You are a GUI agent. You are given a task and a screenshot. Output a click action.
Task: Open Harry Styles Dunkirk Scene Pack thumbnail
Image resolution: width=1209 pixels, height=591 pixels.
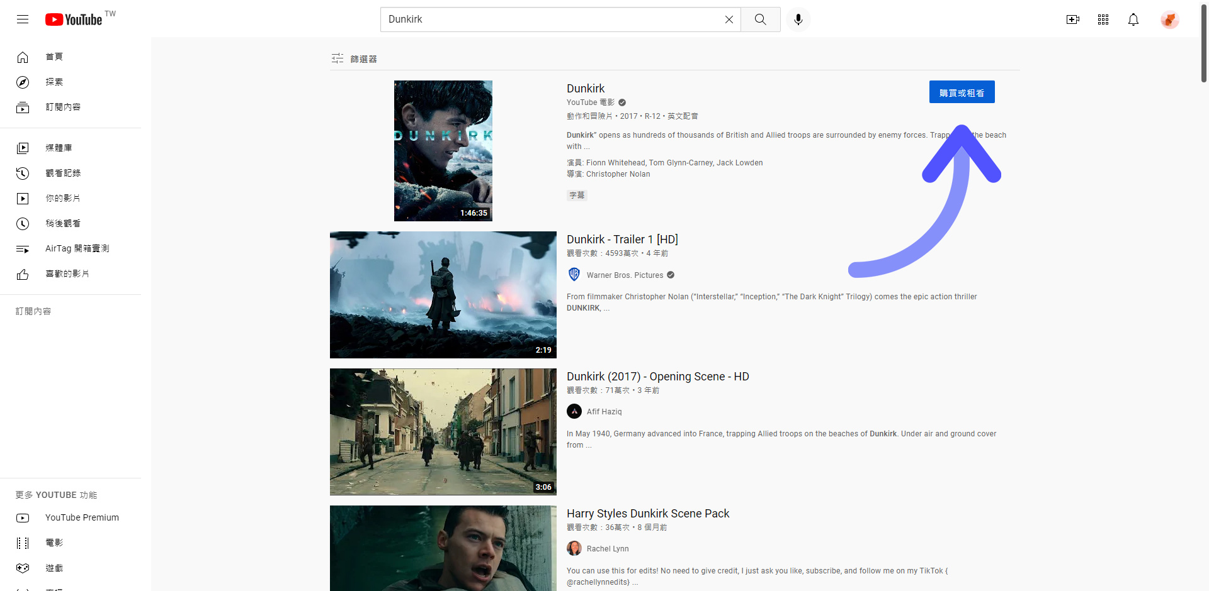coord(443,548)
